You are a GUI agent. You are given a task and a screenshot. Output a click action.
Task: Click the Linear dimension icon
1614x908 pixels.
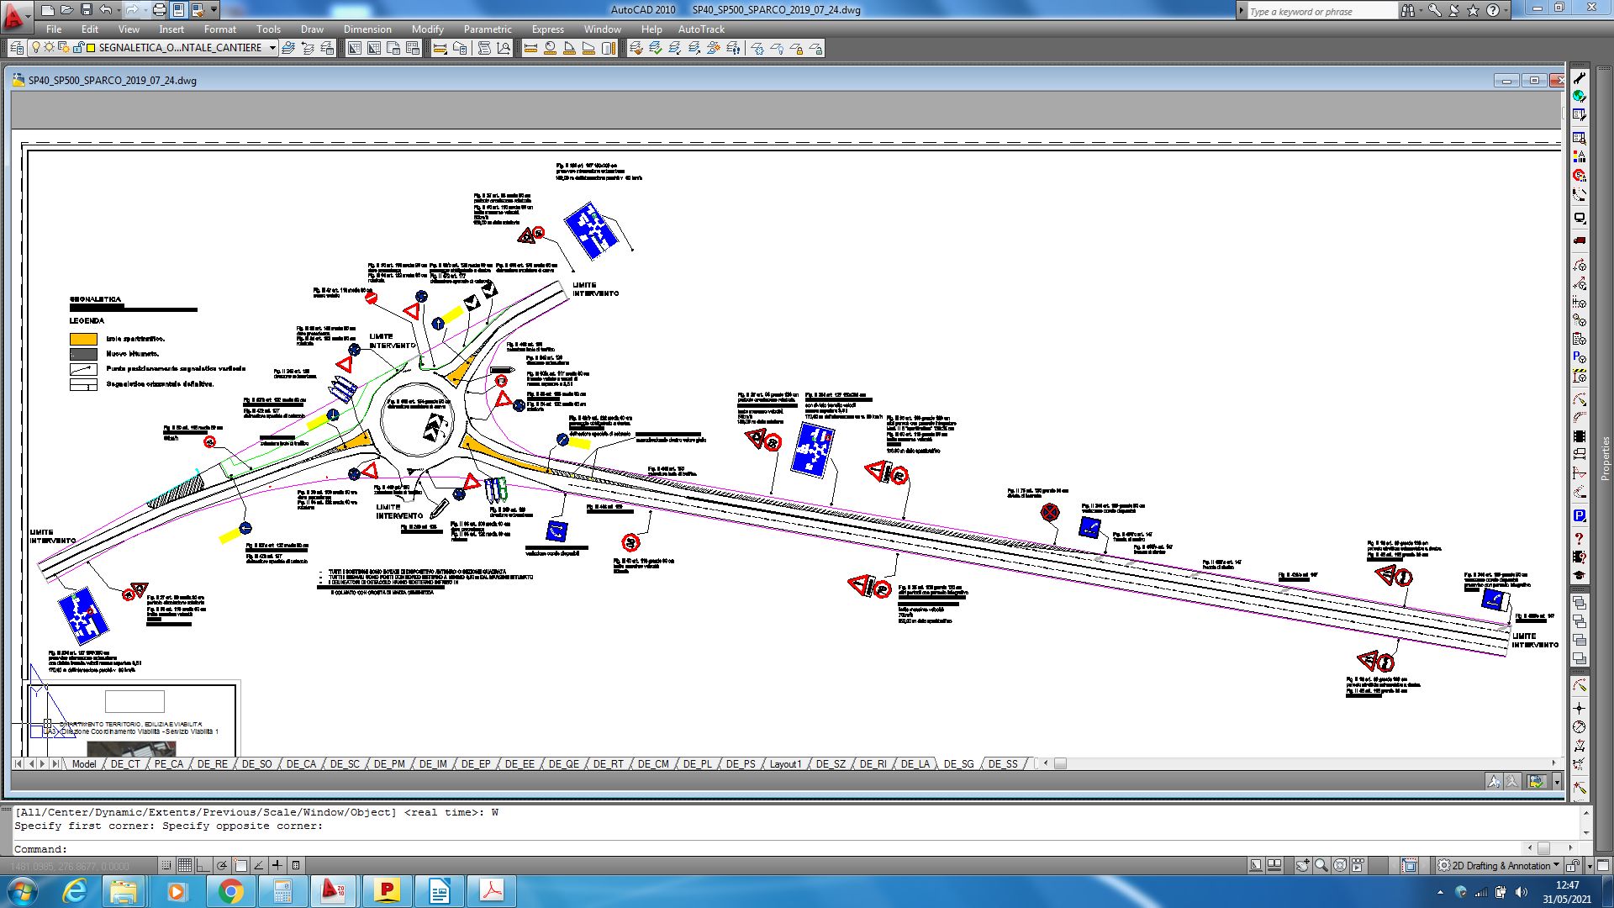pos(440,48)
